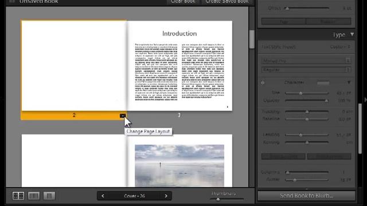The width and height of the screenshot is (367, 206).
Task: Adjust the Opacity slider handle
Action: (x=326, y=101)
